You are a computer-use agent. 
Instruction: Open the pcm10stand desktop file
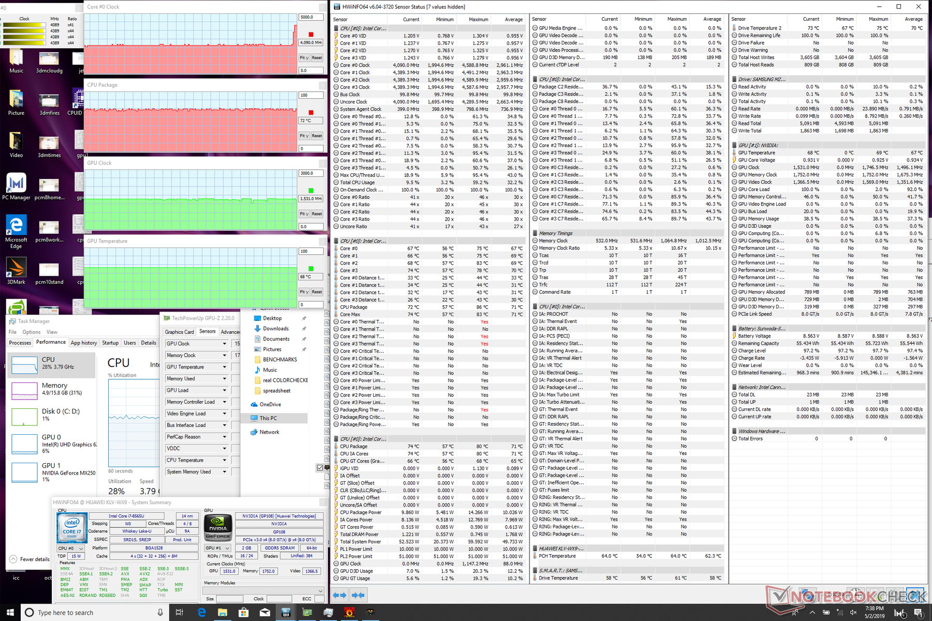(x=49, y=272)
